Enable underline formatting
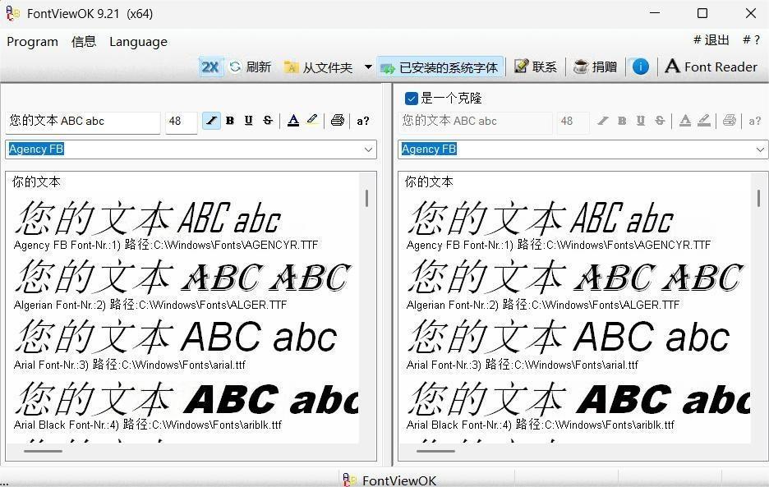Image resolution: width=769 pixels, height=487 pixels. click(x=248, y=121)
